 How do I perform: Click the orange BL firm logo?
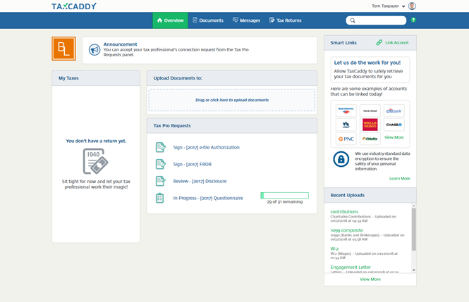(63, 49)
